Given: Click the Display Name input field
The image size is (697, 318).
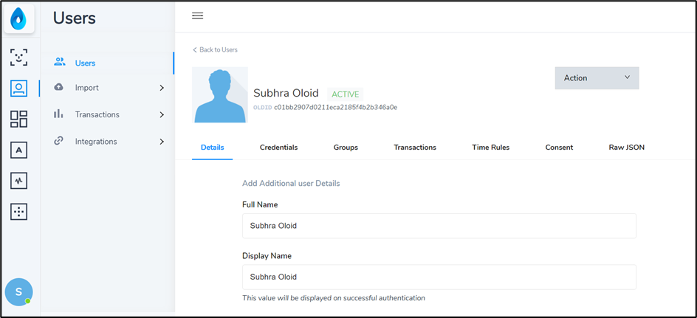Looking at the screenshot, I should click(x=439, y=277).
